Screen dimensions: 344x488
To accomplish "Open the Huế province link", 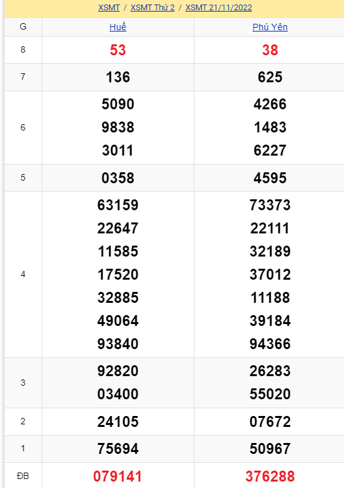I will [118, 27].
